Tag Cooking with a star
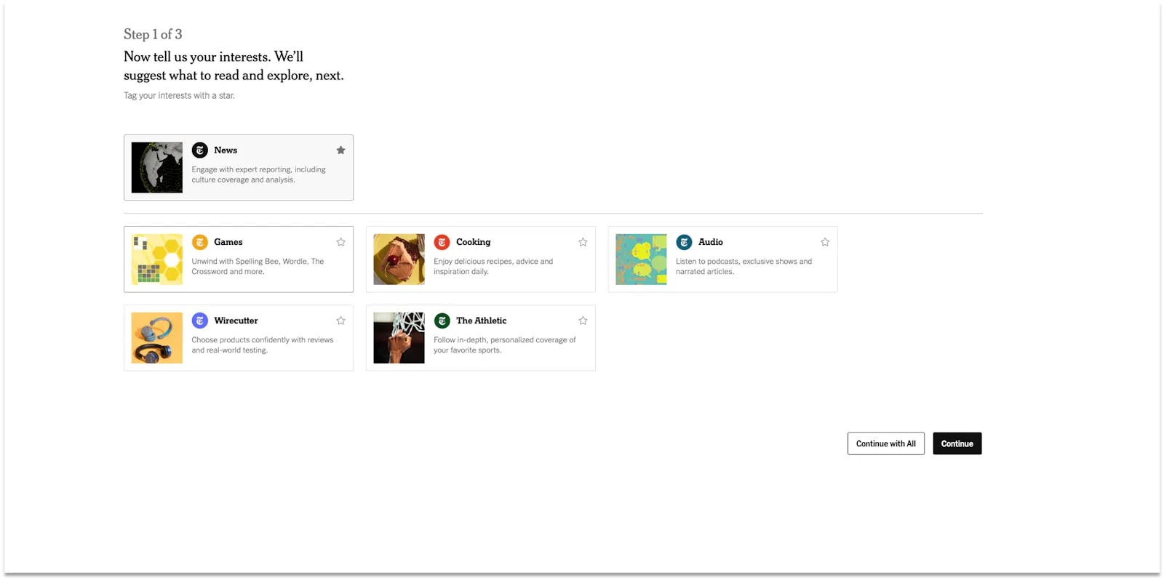Image resolution: width=1164 pixels, height=580 pixels. [583, 242]
